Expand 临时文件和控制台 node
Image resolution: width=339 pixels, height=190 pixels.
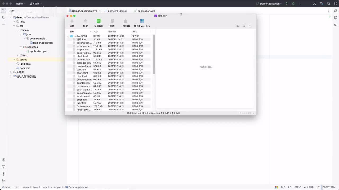tap(11, 77)
